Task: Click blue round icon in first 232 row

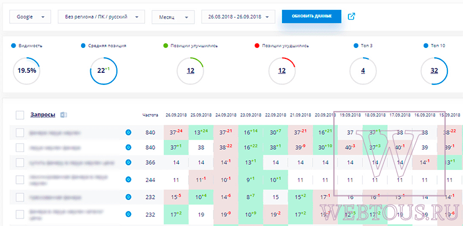Action: [128, 197]
